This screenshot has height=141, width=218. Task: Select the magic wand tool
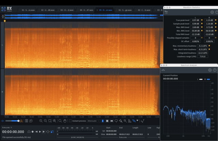point(125,121)
